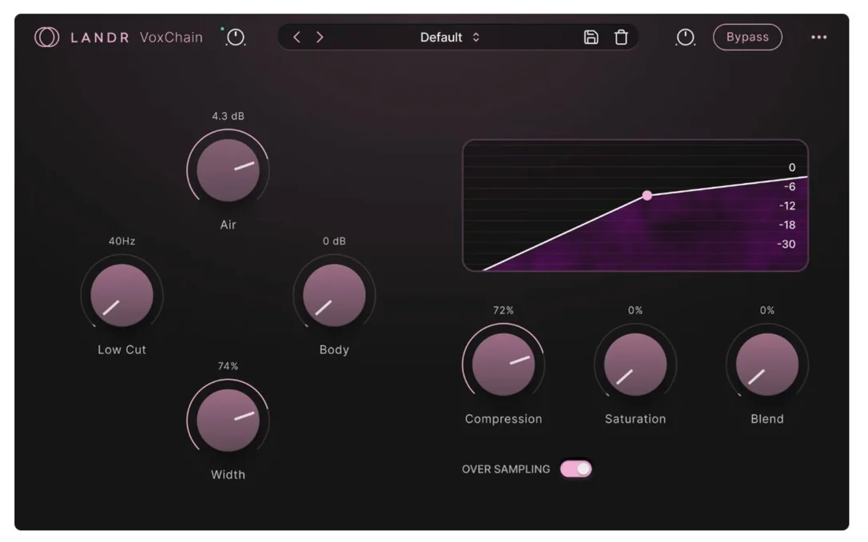This screenshot has height=542, width=868.
Task: Go to the previous preset arrow
Action: [297, 37]
